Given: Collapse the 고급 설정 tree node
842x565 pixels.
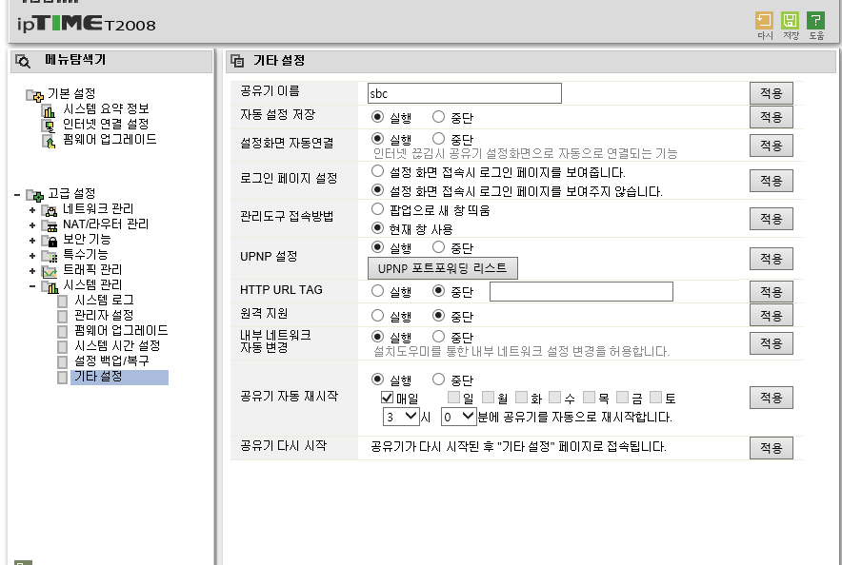Looking at the screenshot, I should coord(17,195).
